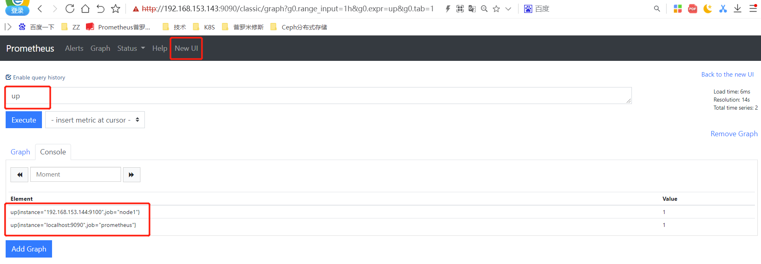Open insert metric at cursor dropdown

(95, 120)
